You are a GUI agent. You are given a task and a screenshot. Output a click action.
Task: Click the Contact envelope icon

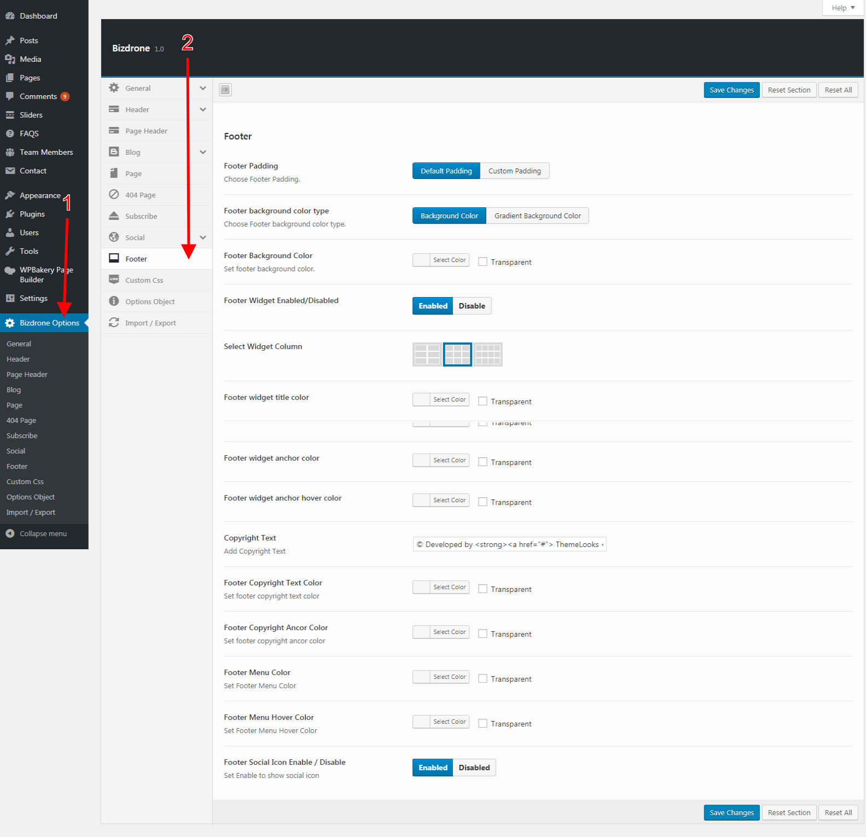[x=10, y=171]
